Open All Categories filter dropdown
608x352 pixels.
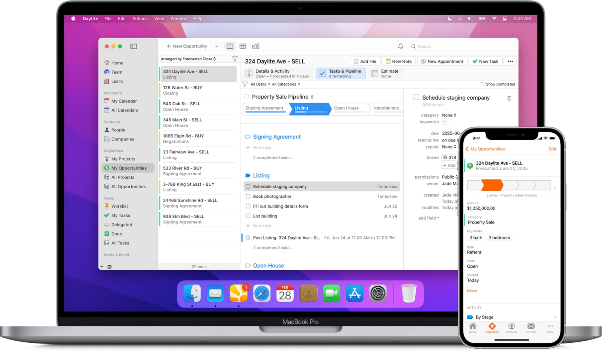pos(286,84)
